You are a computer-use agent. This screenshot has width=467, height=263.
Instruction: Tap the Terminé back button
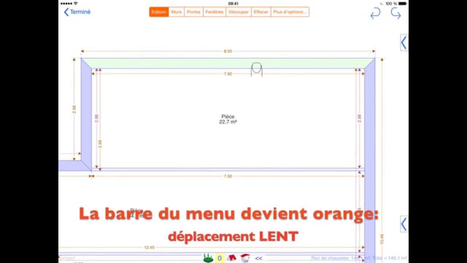click(x=77, y=12)
